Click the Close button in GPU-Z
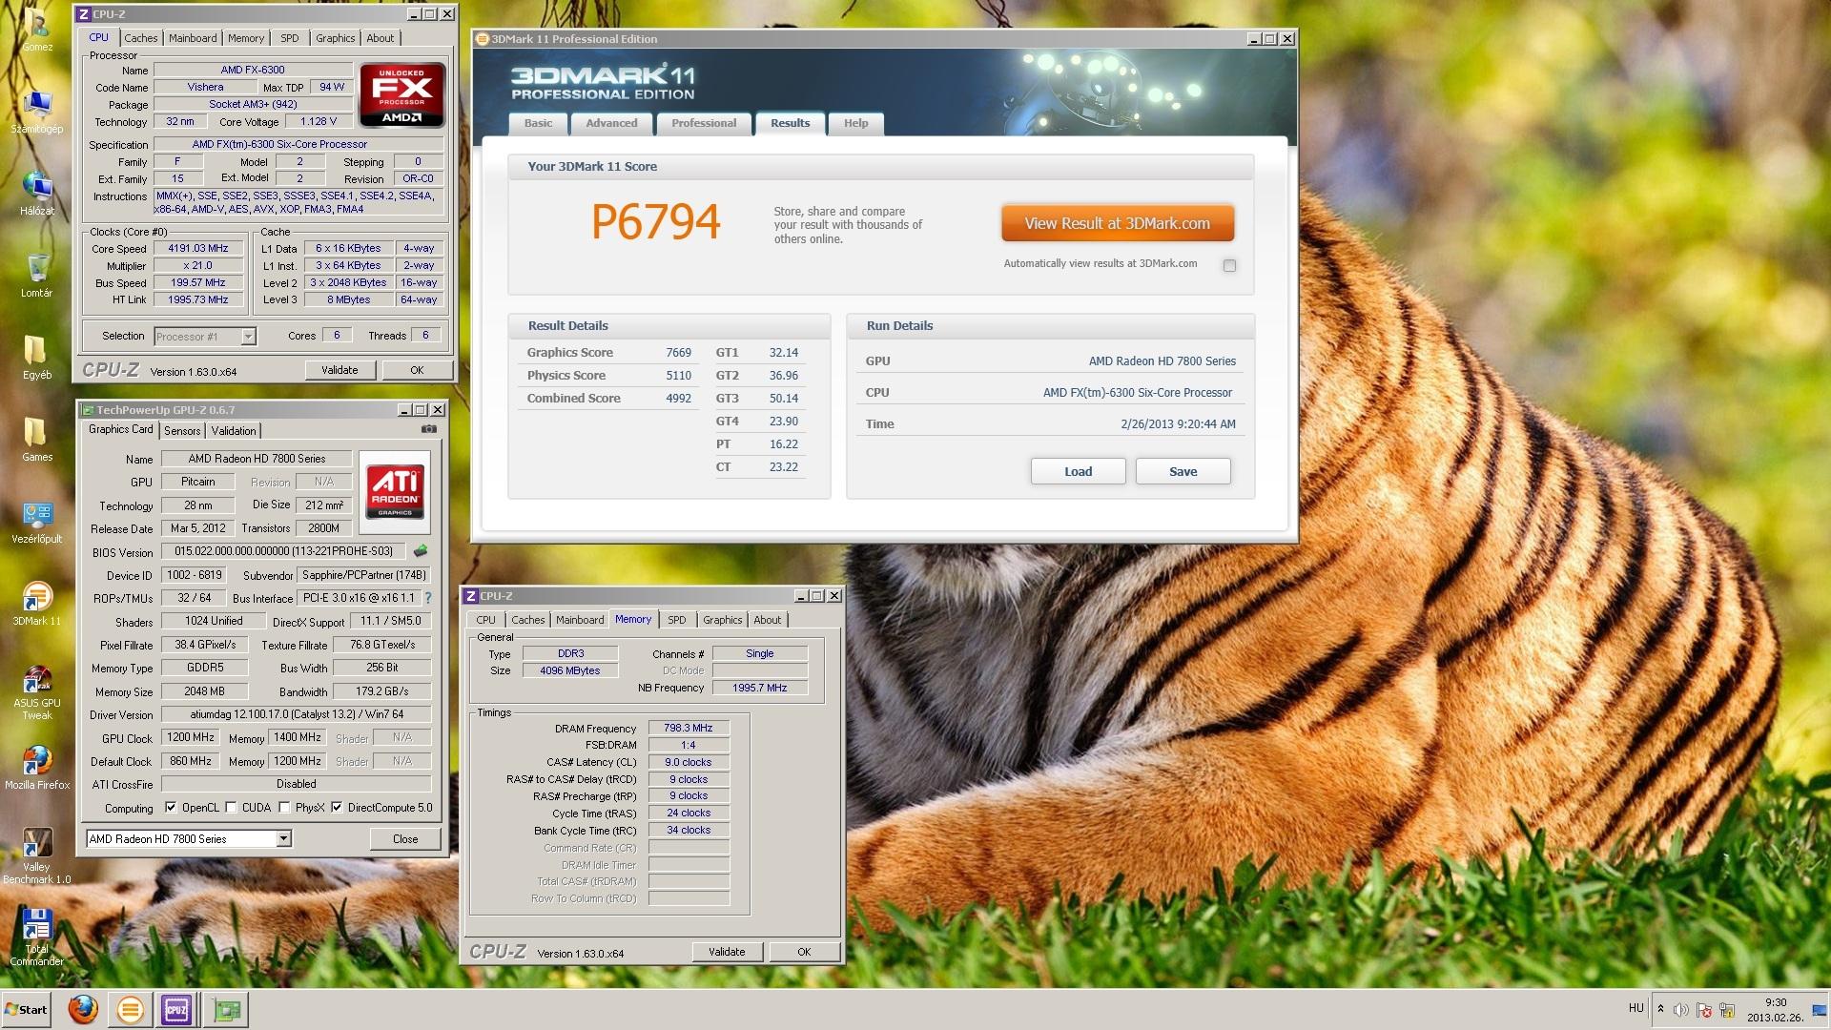This screenshot has height=1030, width=1831. [405, 839]
